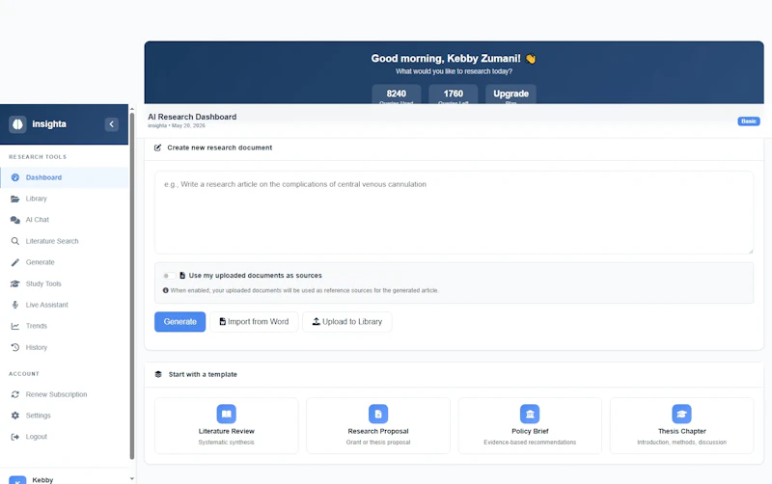Select Study Tools in sidebar
772x484 pixels.
click(x=64, y=283)
